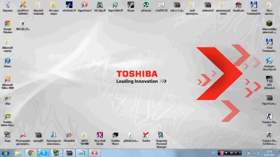Open the WinRAR taskbar button
Screen dimensions: 280x157
tap(69, 153)
